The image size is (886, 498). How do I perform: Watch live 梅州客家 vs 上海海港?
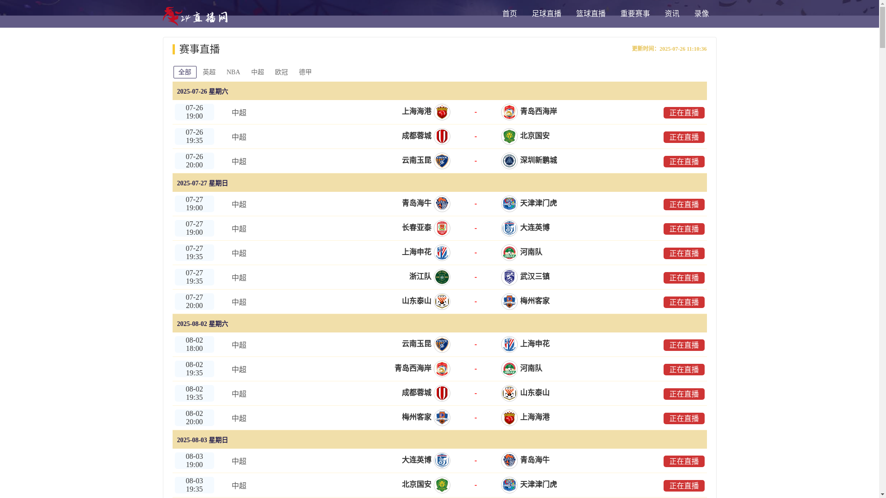click(x=684, y=418)
